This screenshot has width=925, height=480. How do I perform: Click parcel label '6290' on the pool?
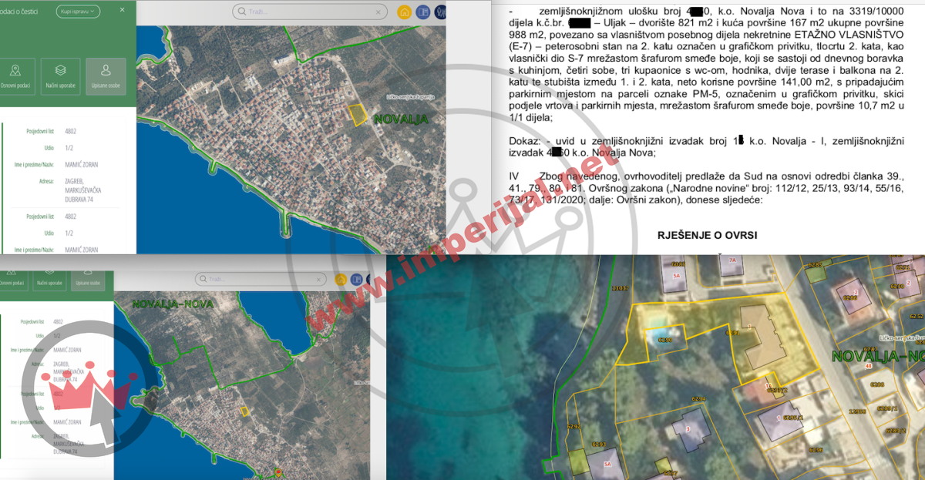pos(664,340)
